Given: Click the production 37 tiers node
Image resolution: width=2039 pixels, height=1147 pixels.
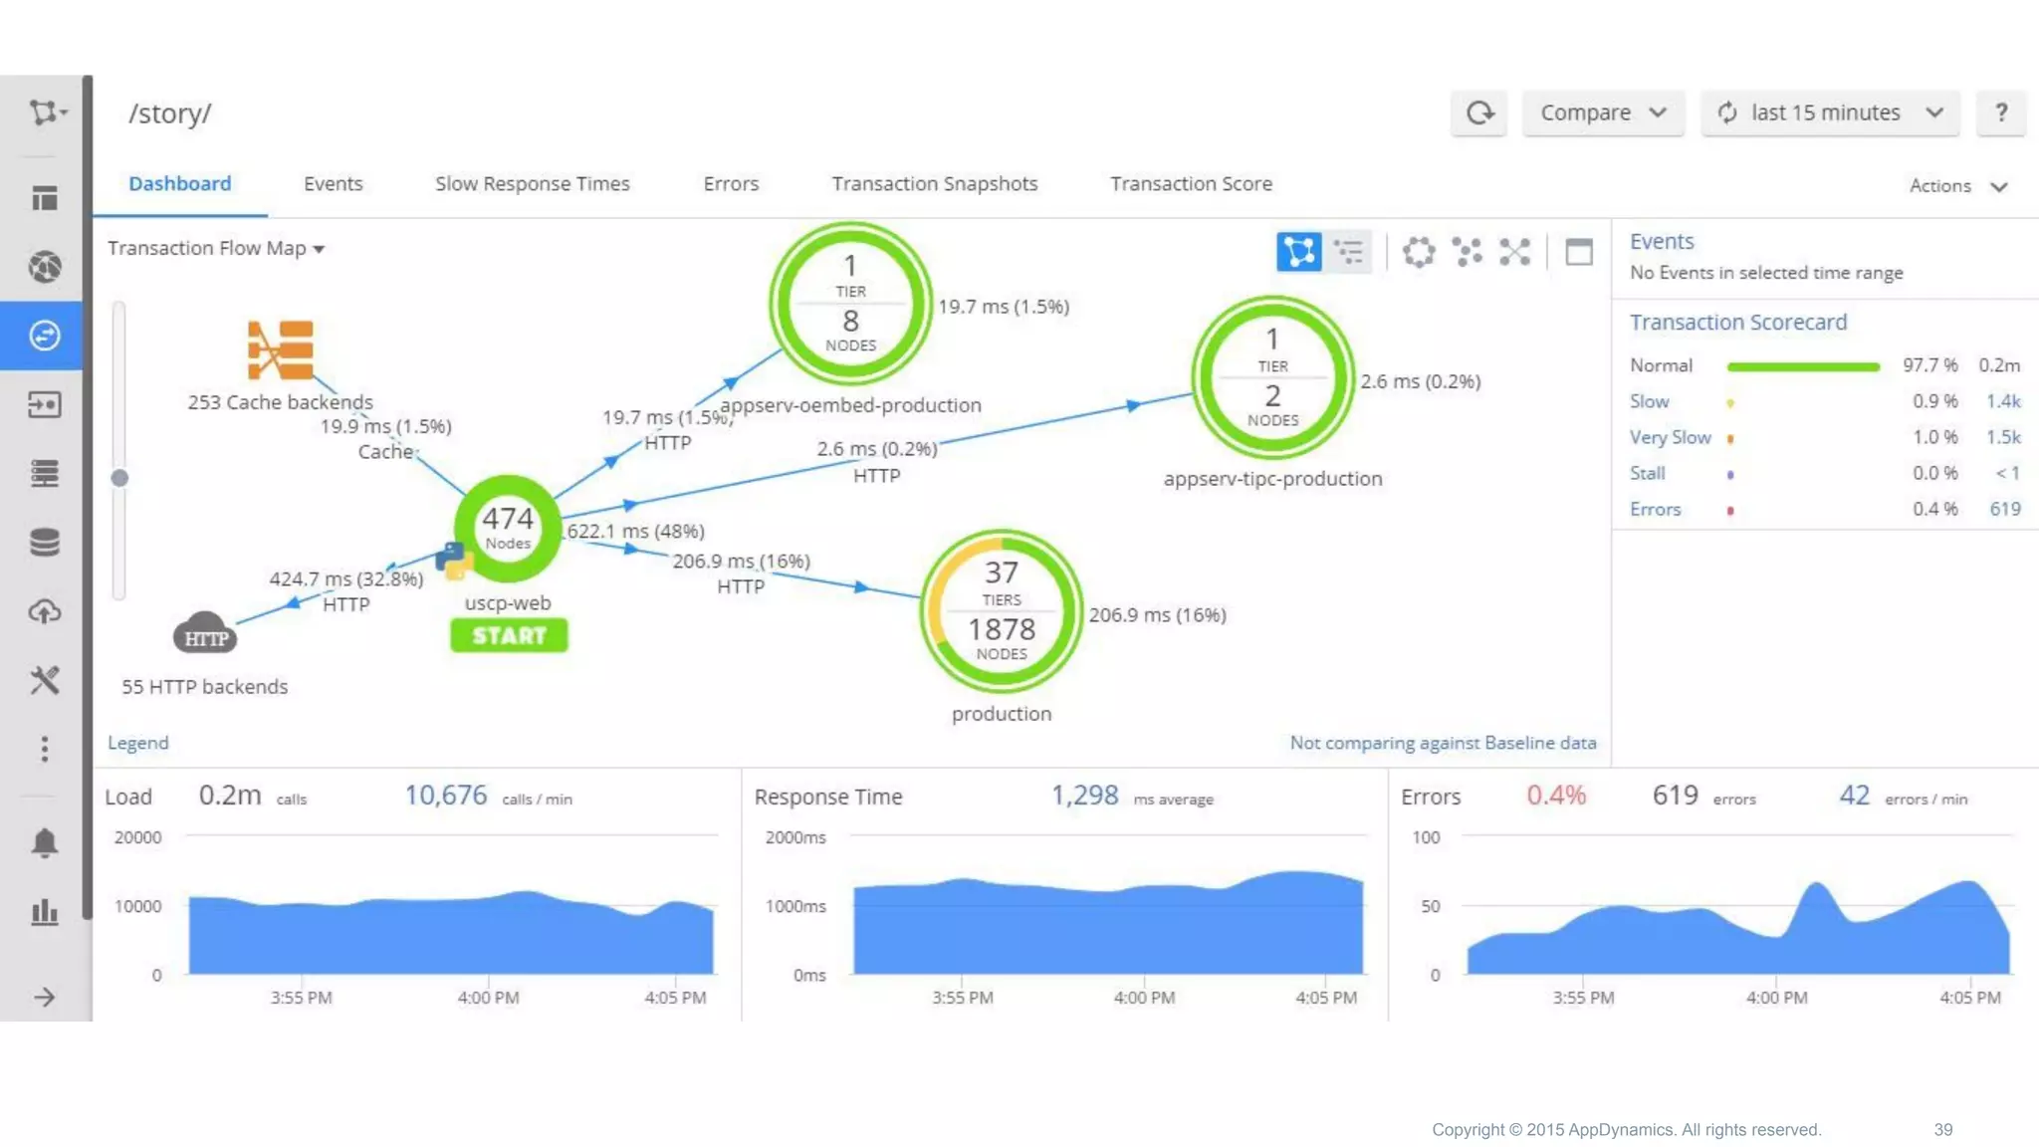Looking at the screenshot, I should [x=1001, y=611].
